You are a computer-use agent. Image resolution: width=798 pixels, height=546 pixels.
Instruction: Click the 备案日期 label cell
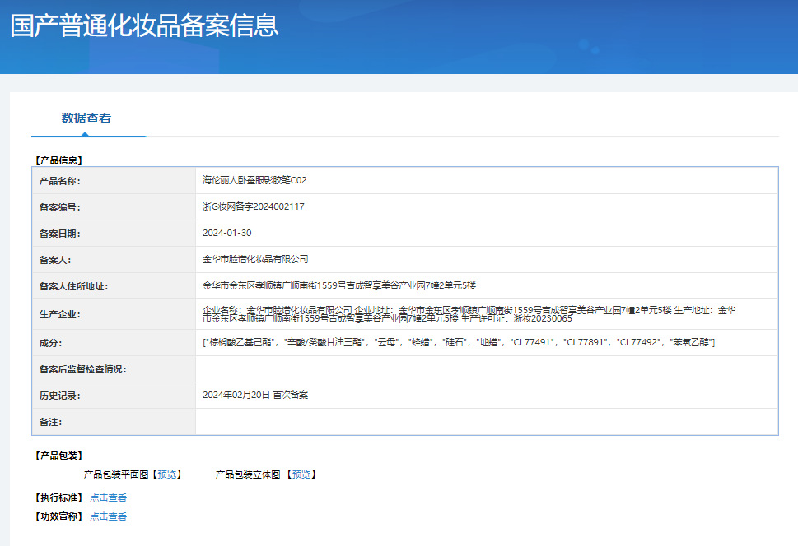(x=114, y=234)
